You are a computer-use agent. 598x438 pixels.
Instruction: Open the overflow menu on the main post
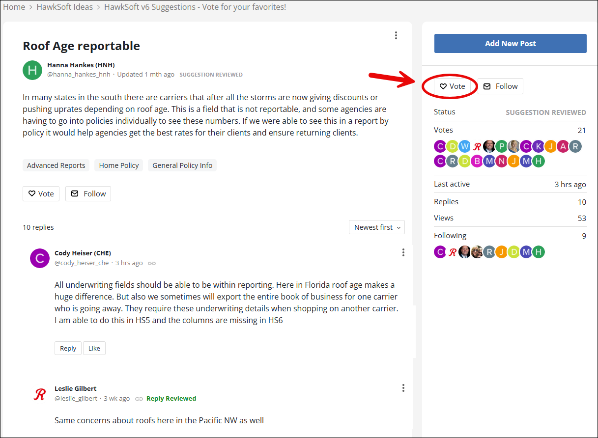396,35
